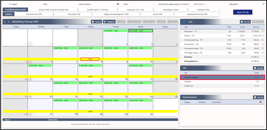The width and height of the screenshot is (267, 130).
Task: Remove the Övertid - 172 row
Action: pyautogui.click(x=262, y=36)
